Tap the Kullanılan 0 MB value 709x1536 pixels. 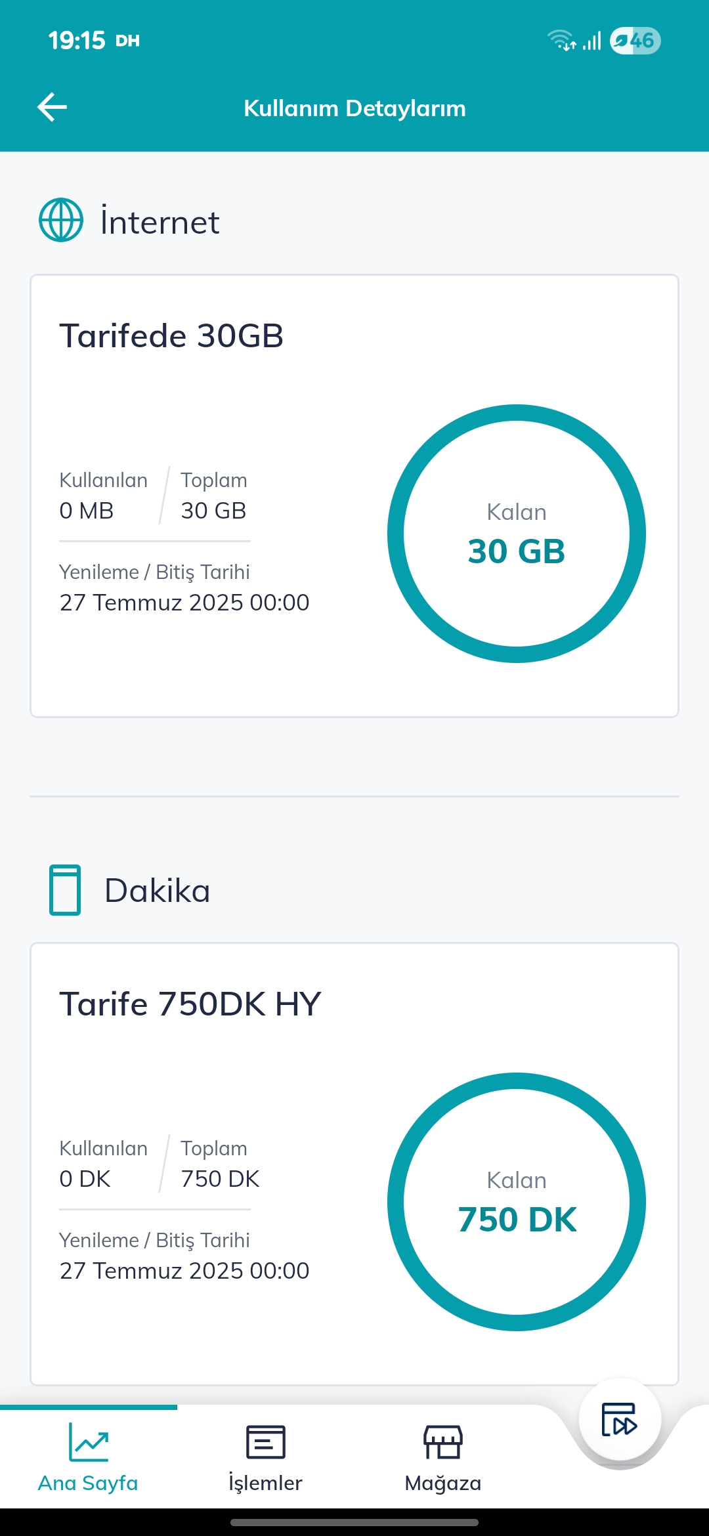pos(87,510)
